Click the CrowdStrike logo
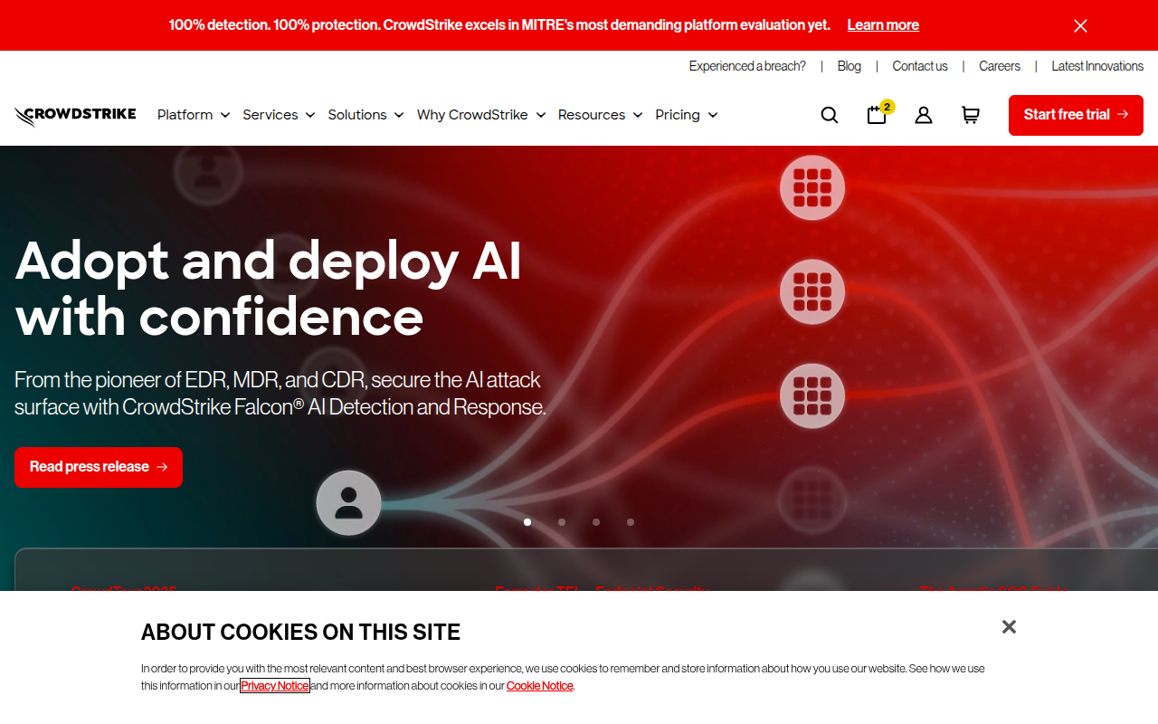Screen dimensions: 1158x724 pyautogui.click(x=75, y=115)
